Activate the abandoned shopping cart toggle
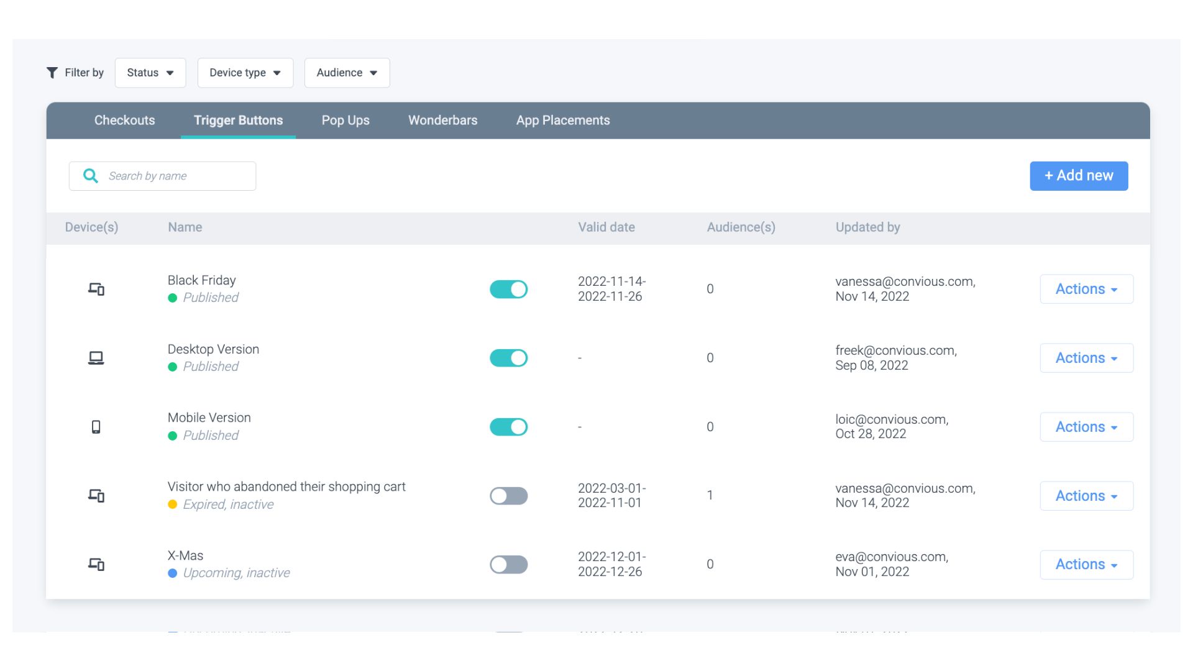 click(508, 496)
